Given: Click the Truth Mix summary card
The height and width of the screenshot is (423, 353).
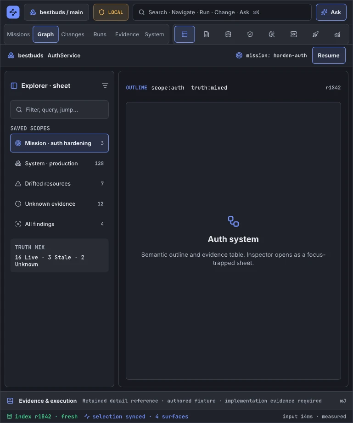Looking at the screenshot, I should point(59,255).
